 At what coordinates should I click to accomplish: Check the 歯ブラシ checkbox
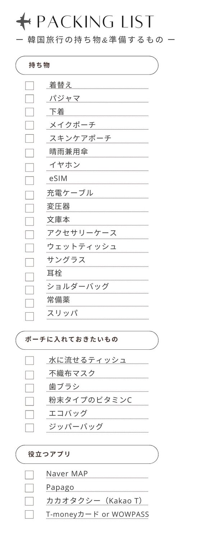pyautogui.click(x=30, y=388)
